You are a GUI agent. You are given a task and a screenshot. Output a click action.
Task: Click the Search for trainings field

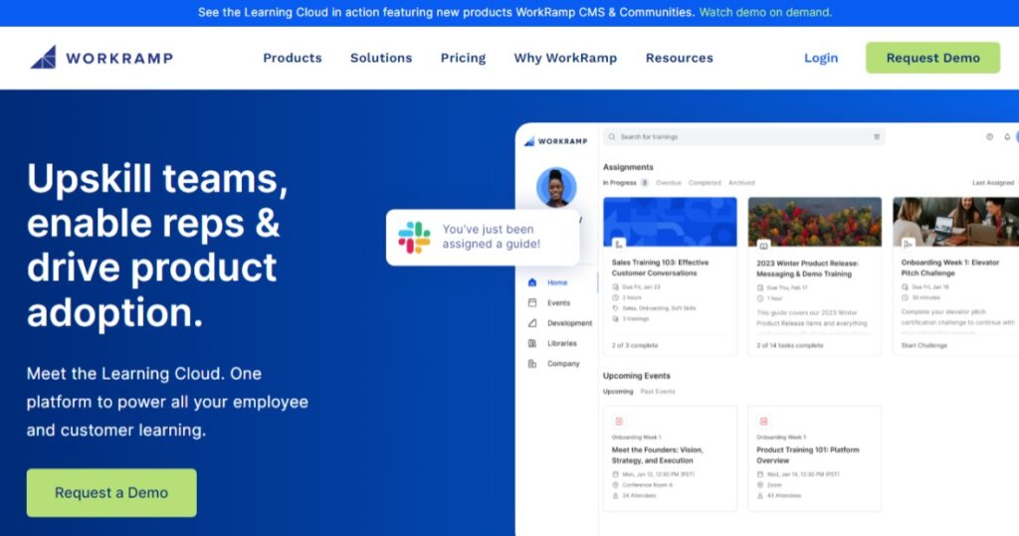(x=744, y=137)
